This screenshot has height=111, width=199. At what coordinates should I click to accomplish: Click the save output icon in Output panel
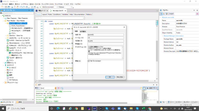[144, 88]
